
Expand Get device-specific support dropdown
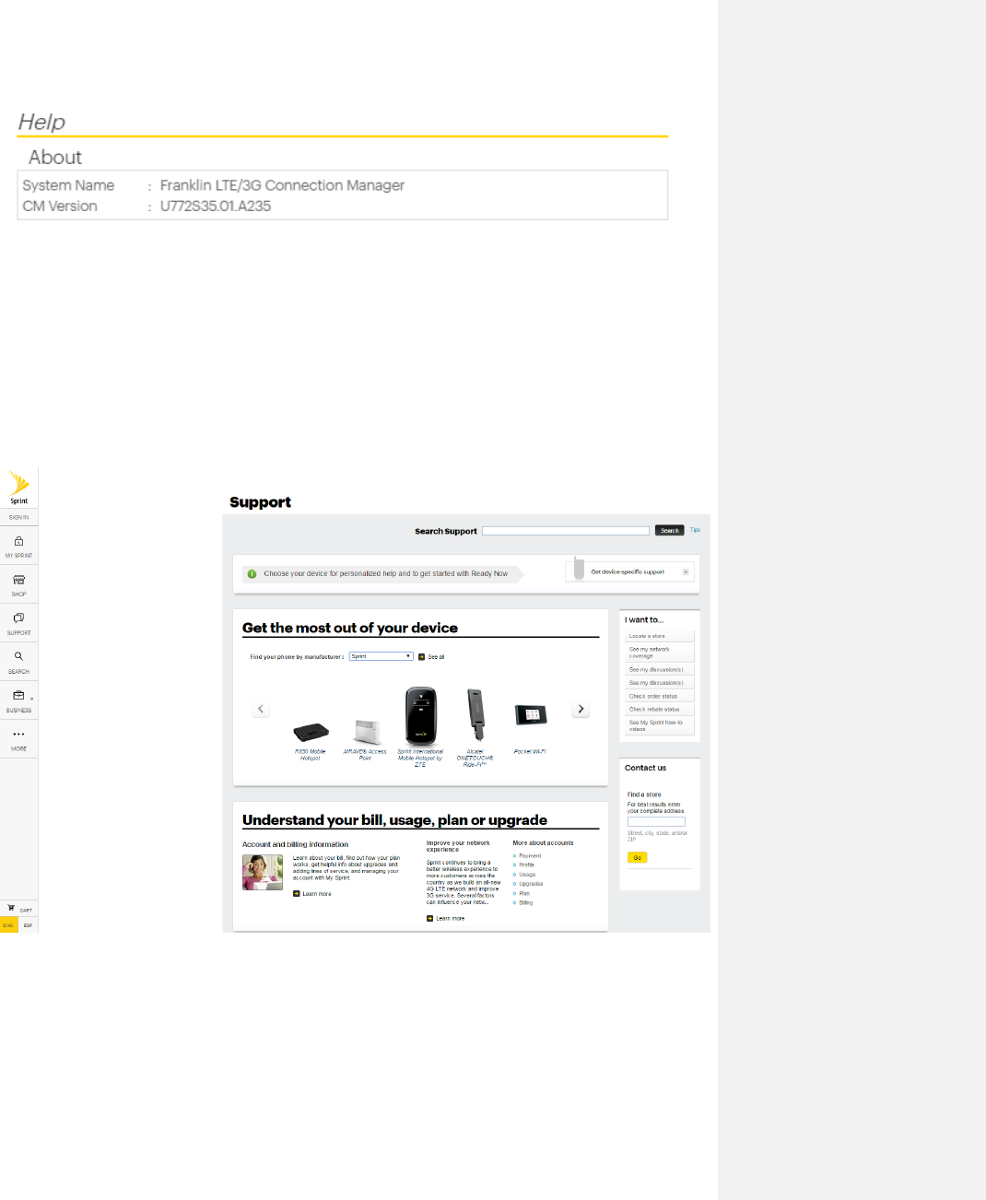tap(685, 571)
